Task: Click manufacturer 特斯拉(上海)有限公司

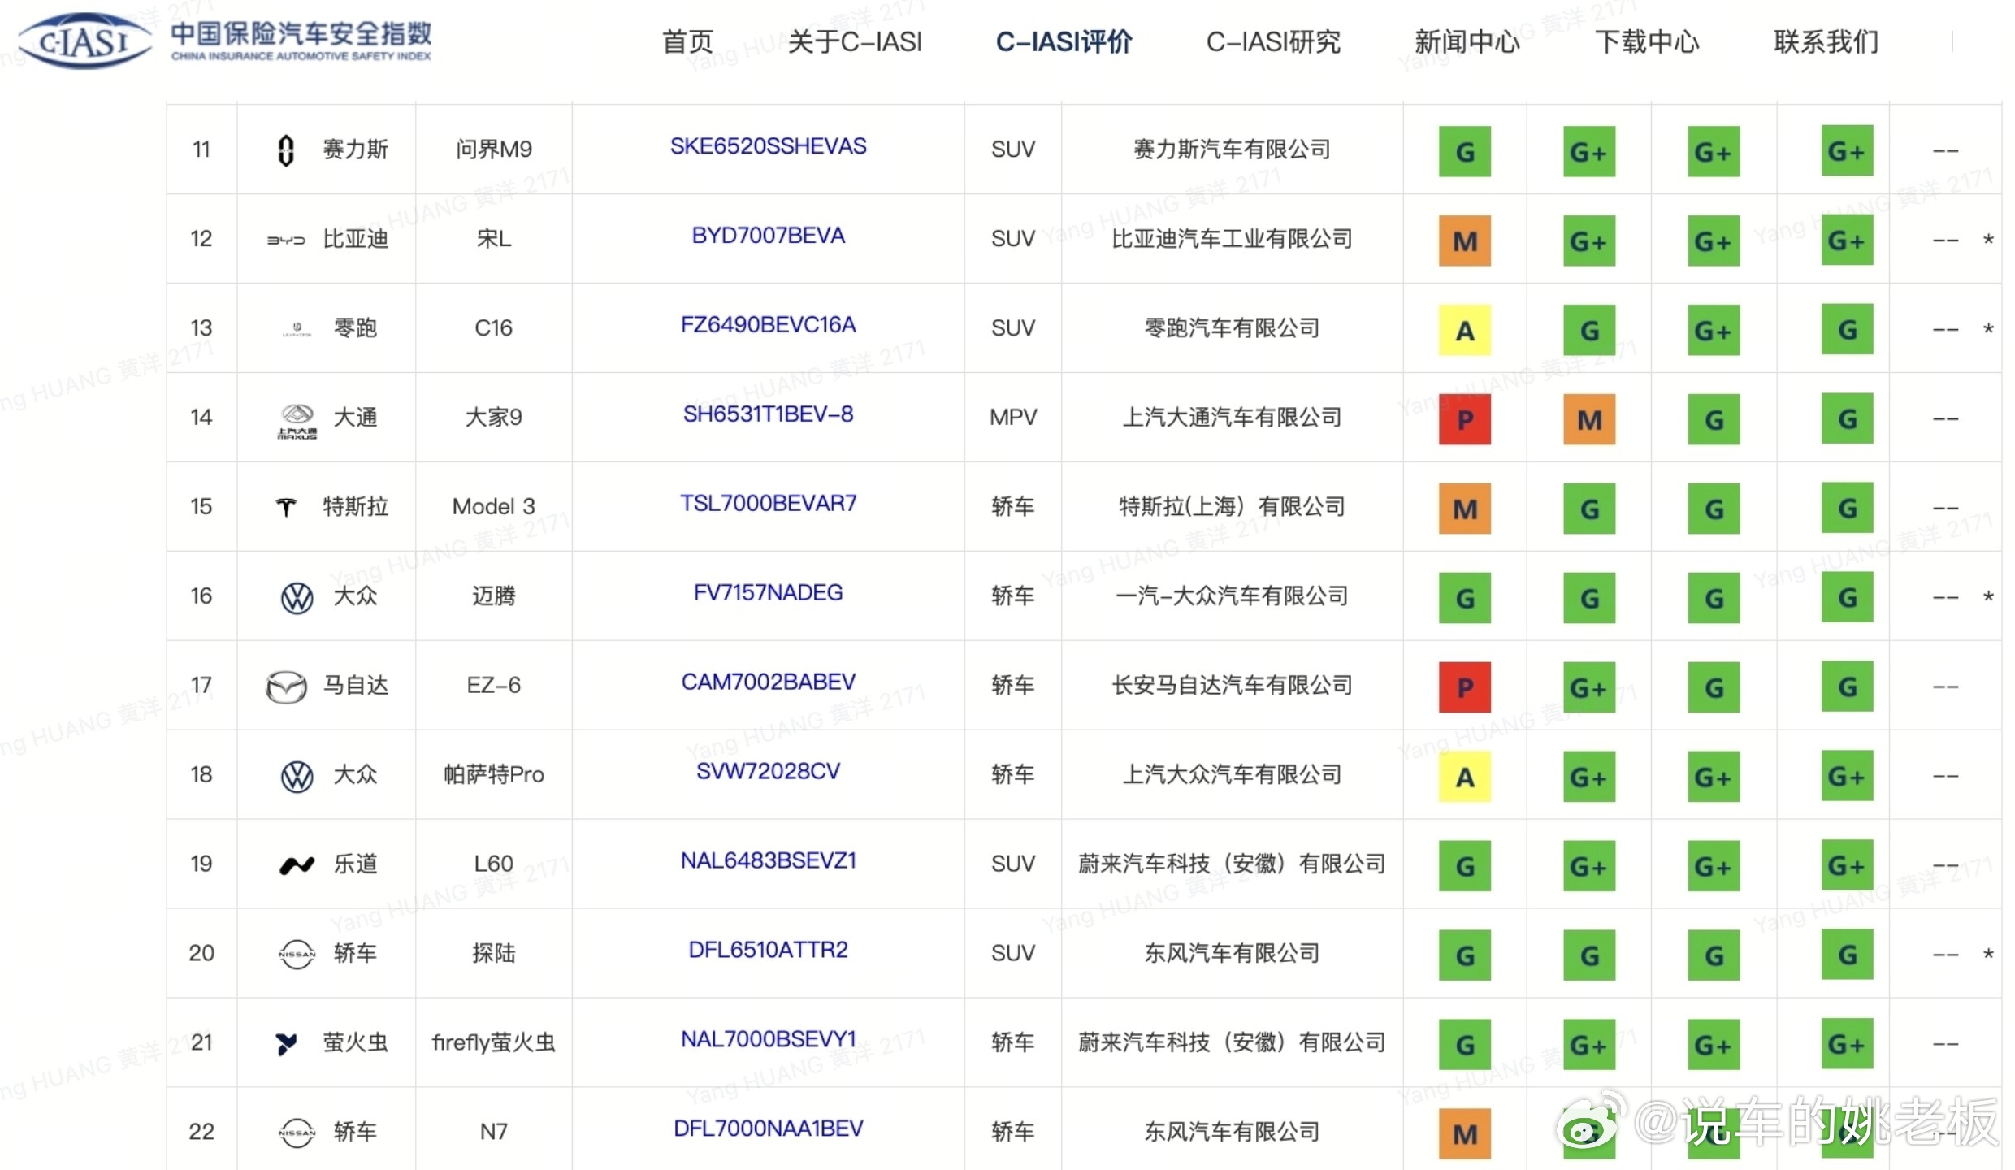Action: click(1232, 507)
